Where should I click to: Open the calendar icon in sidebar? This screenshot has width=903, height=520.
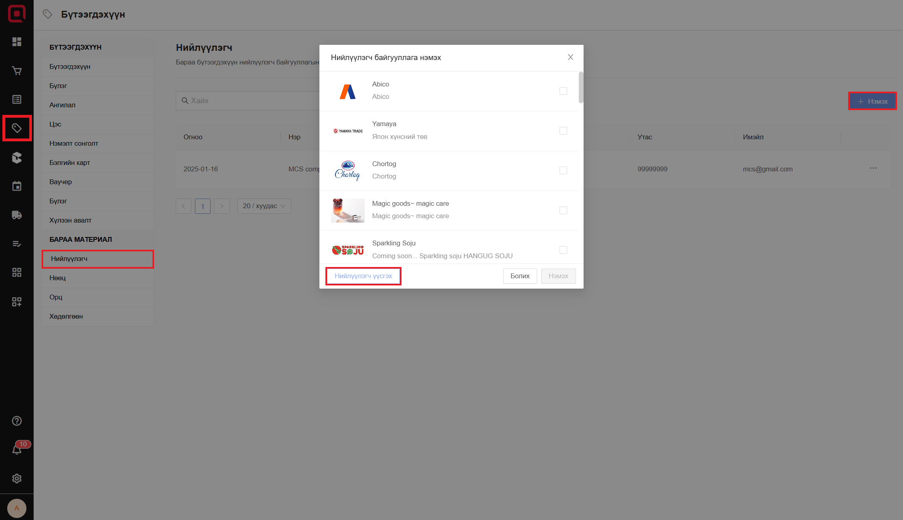[16, 186]
